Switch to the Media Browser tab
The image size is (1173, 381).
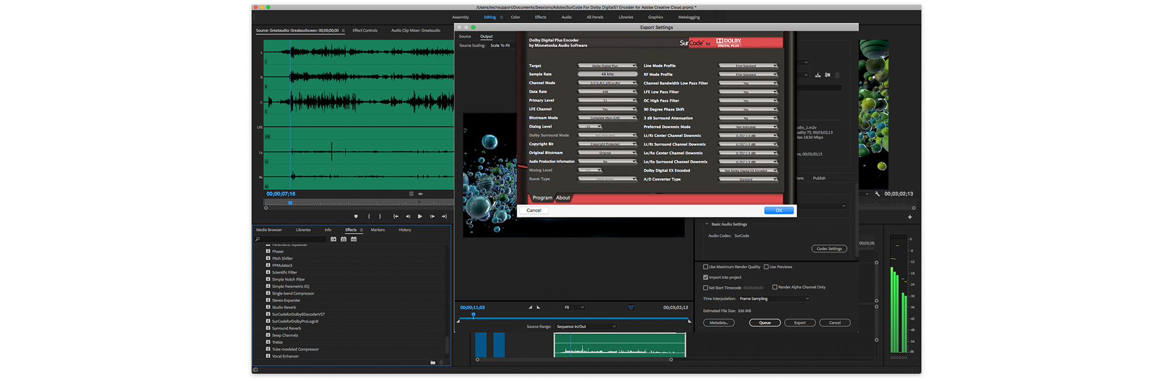pyautogui.click(x=269, y=230)
